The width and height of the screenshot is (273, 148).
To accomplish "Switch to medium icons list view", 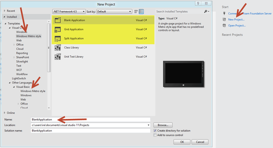I will coord(141,11).
